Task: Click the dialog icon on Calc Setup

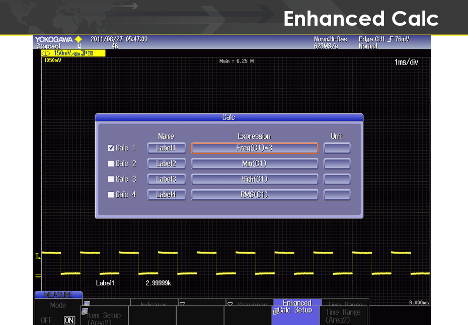Action: 275,311
